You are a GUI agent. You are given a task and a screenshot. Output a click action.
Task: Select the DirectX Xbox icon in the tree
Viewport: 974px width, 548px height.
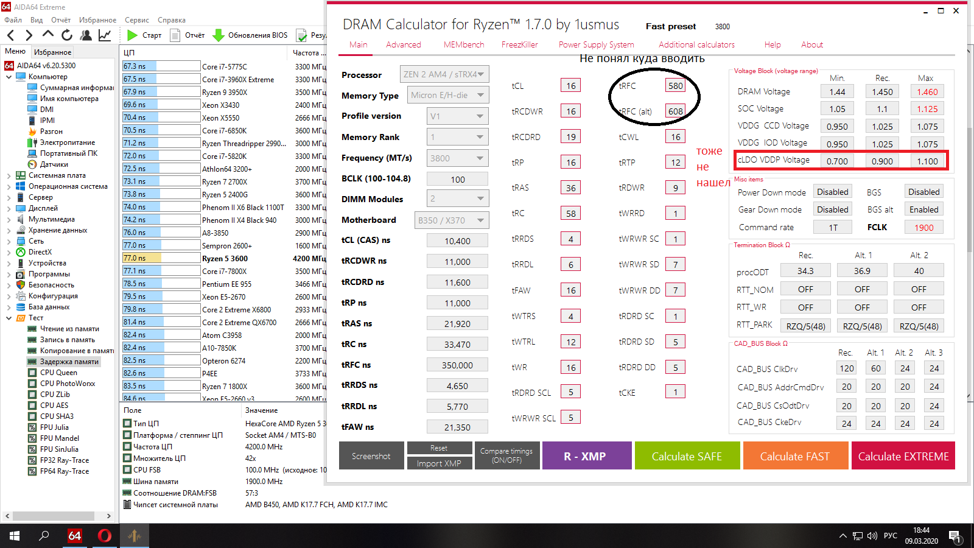click(x=21, y=252)
